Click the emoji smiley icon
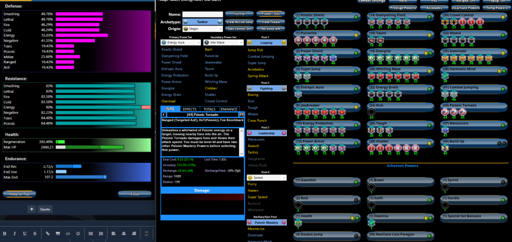This screenshot has height=242, width=512. click(78, 233)
